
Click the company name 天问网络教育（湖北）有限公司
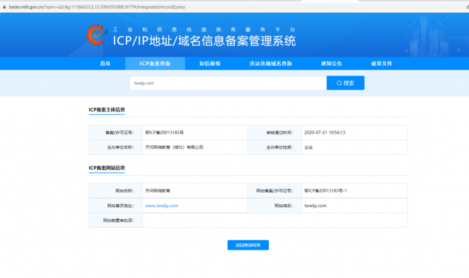pyautogui.click(x=174, y=147)
